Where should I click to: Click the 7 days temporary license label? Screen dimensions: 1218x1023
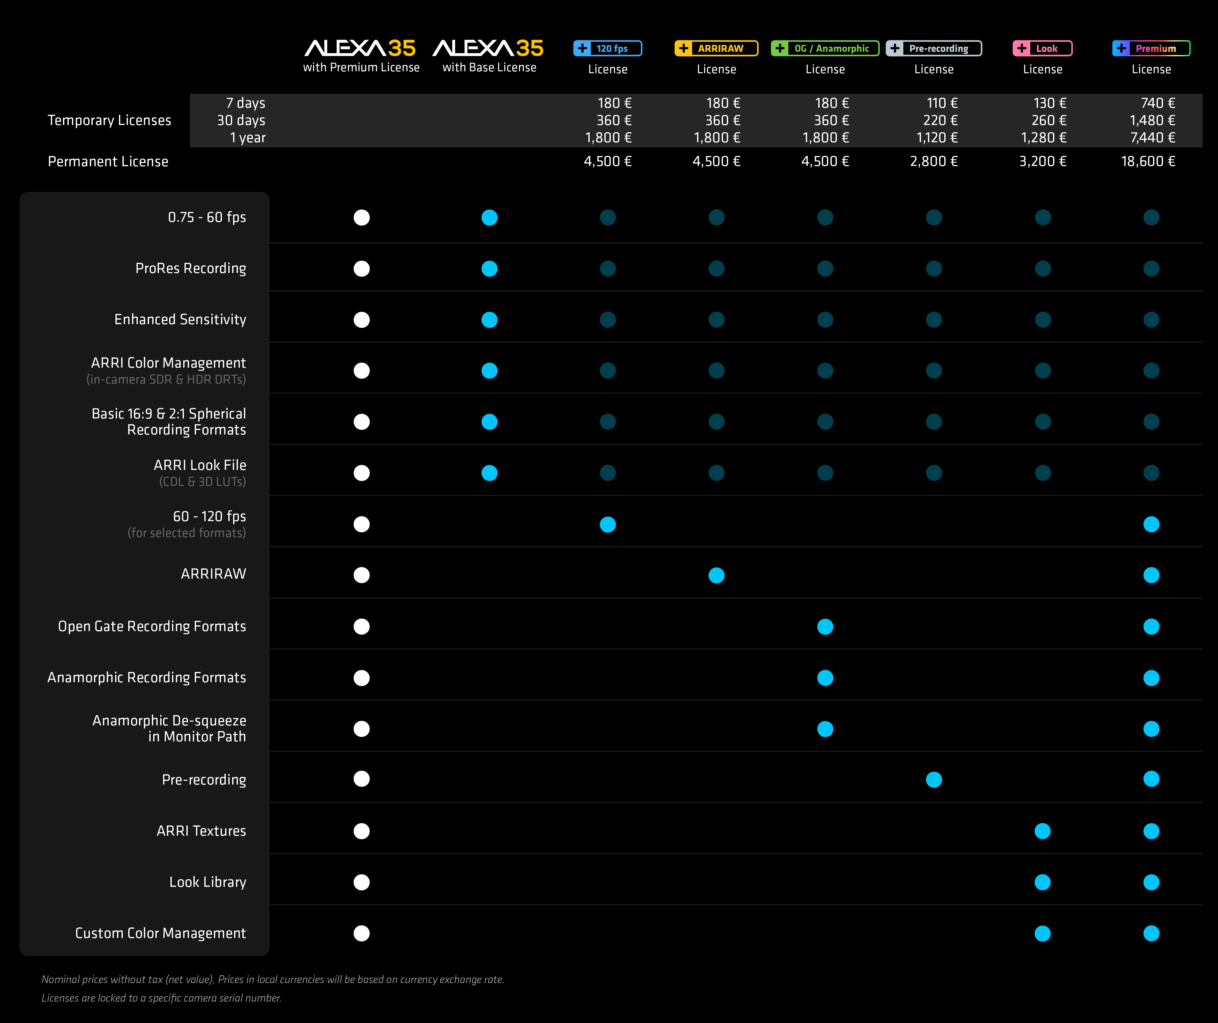click(245, 103)
